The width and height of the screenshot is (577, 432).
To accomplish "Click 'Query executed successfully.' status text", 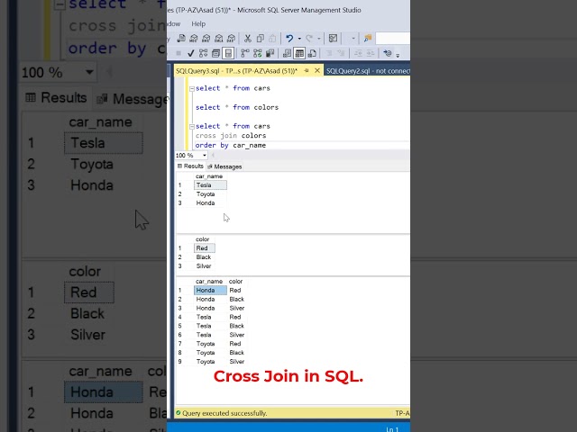I will click(224, 413).
